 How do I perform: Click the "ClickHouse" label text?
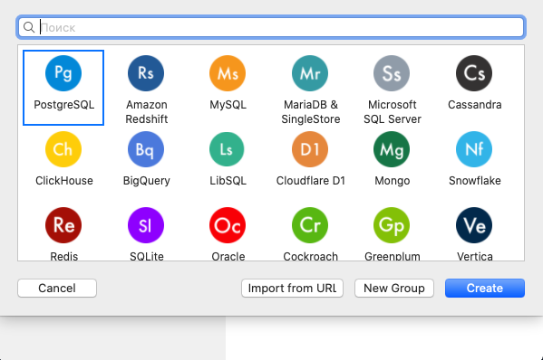64,181
